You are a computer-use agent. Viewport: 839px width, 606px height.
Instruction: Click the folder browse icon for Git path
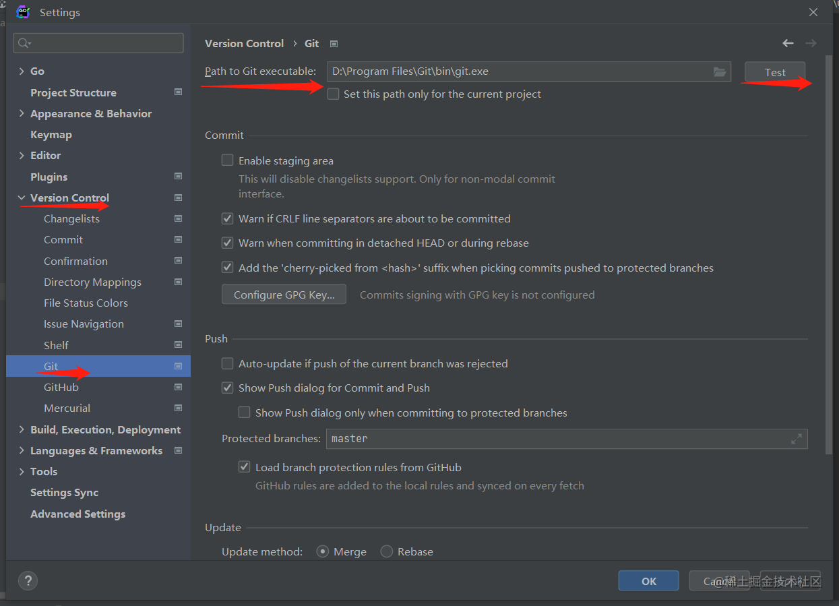pyautogui.click(x=720, y=71)
